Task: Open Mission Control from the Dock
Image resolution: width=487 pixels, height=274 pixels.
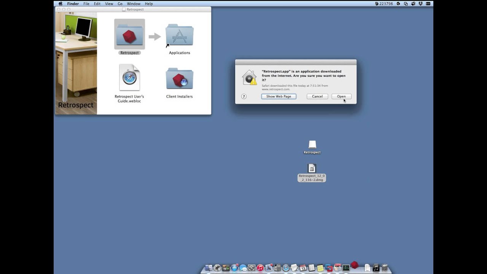Action: 226,268
